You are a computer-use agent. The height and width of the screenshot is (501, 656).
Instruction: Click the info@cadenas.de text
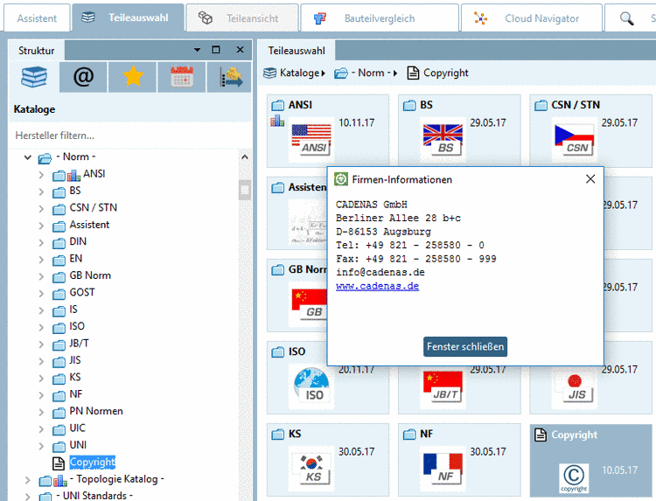pyautogui.click(x=380, y=272)
